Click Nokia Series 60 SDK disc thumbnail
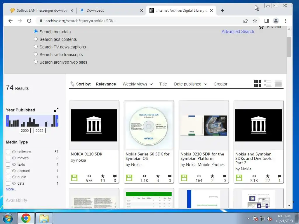Viewport: 299px width, 224px height. pos(149,125)
